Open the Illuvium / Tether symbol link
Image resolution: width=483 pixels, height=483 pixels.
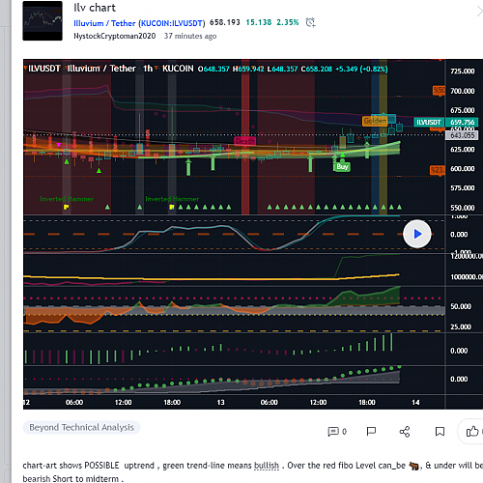(x=104, y=23)
